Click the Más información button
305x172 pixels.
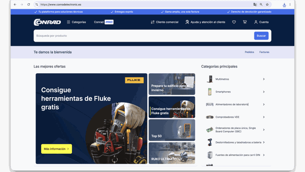[x=56, y=149]
